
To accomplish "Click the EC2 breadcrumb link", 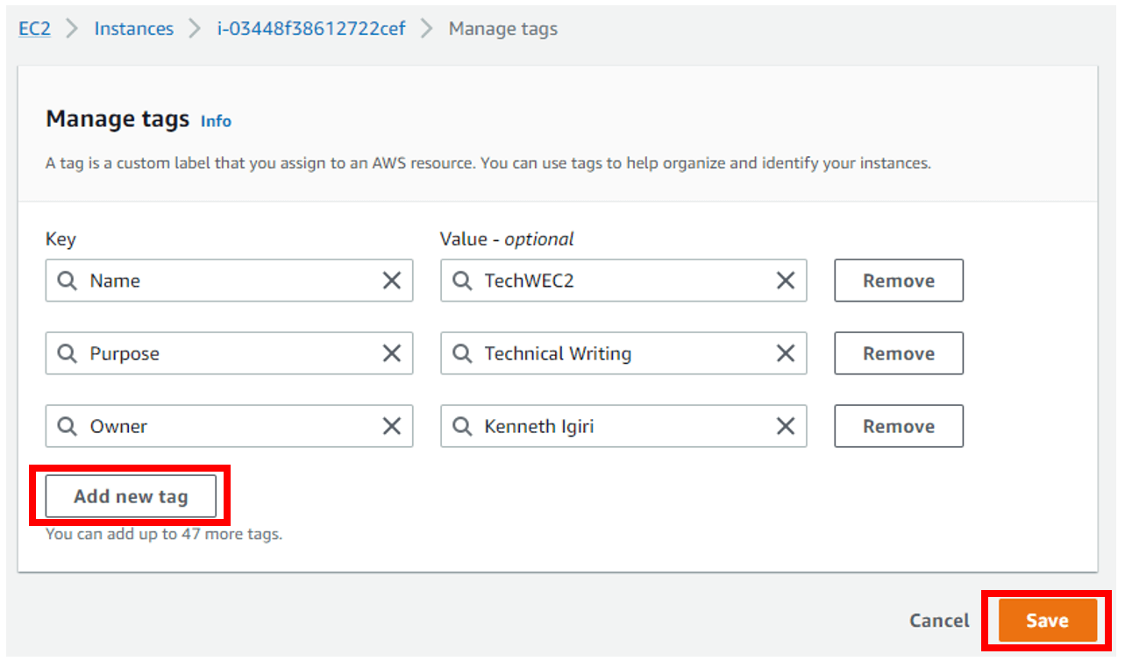I will tap(35, 29).
